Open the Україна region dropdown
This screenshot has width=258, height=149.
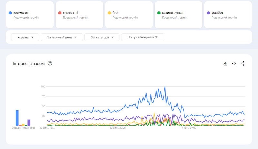point(25,37)
